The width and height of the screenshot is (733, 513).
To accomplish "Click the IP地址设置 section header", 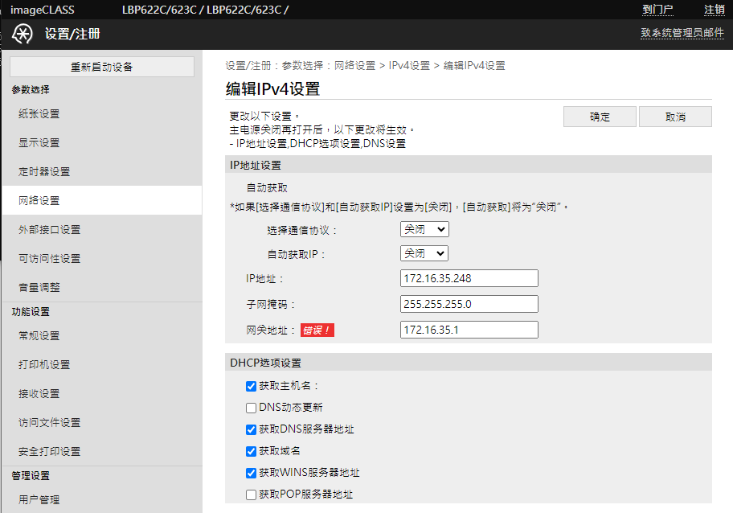I will [469, 165].
